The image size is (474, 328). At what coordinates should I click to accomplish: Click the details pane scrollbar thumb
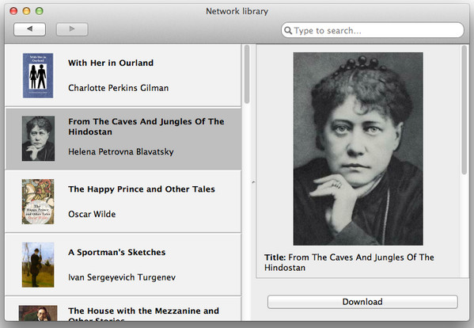click(x=465, y=110)
